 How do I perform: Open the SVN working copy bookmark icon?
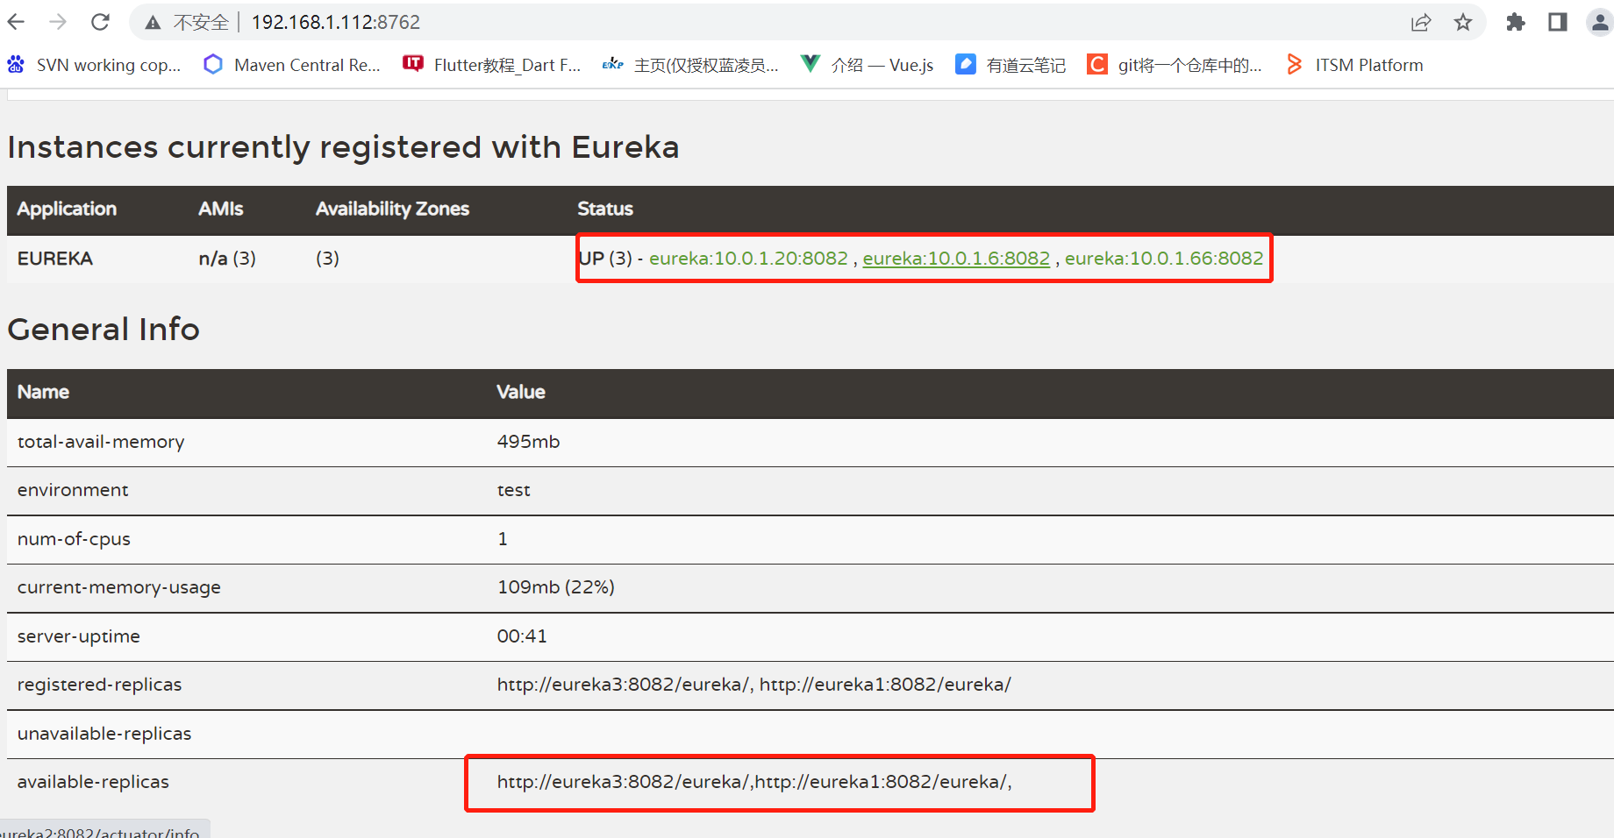[15, 64]
